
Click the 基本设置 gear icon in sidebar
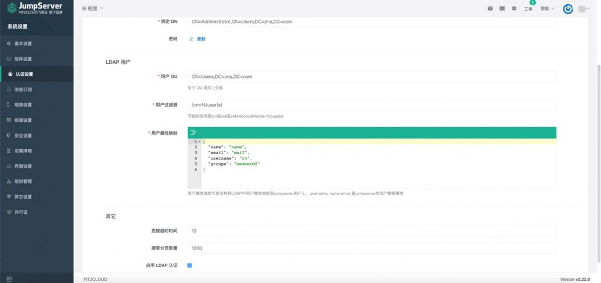click(9, 43)
